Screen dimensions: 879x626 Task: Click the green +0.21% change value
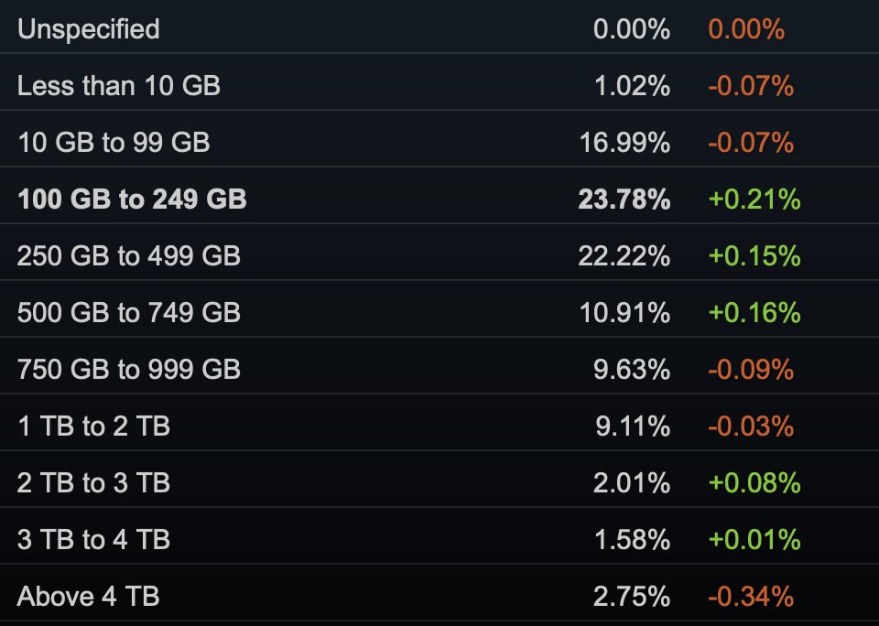(x=754, y=199)
